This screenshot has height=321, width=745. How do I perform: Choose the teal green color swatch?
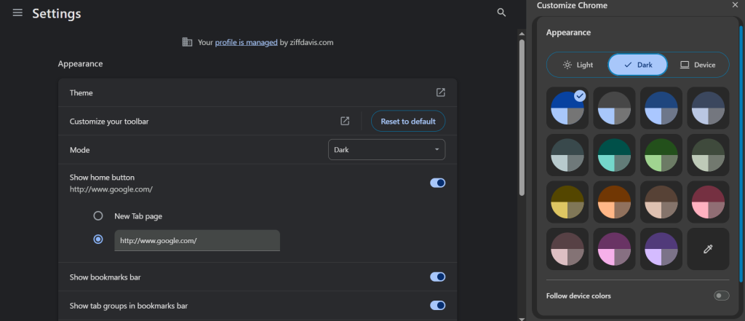(614, 155)
